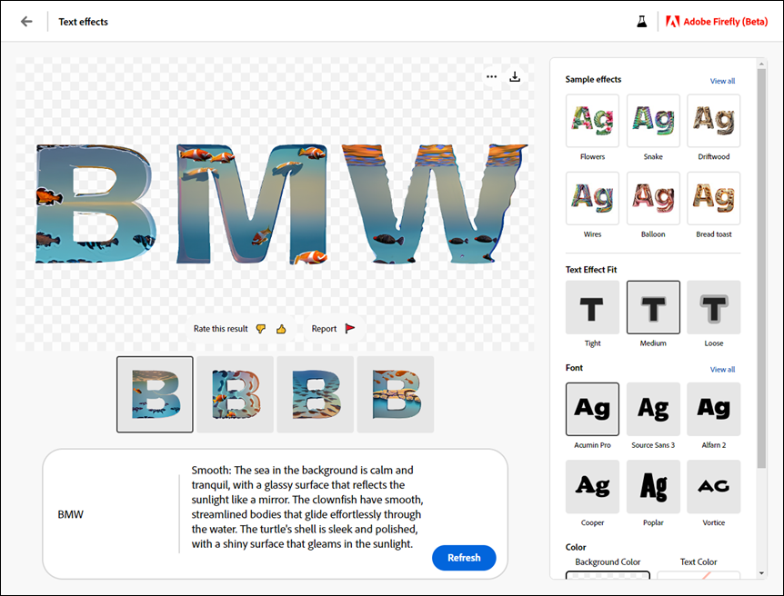Viewport: 784px width, 596px height.
Task: Apply the Snake sample effect
Action: 653,121
